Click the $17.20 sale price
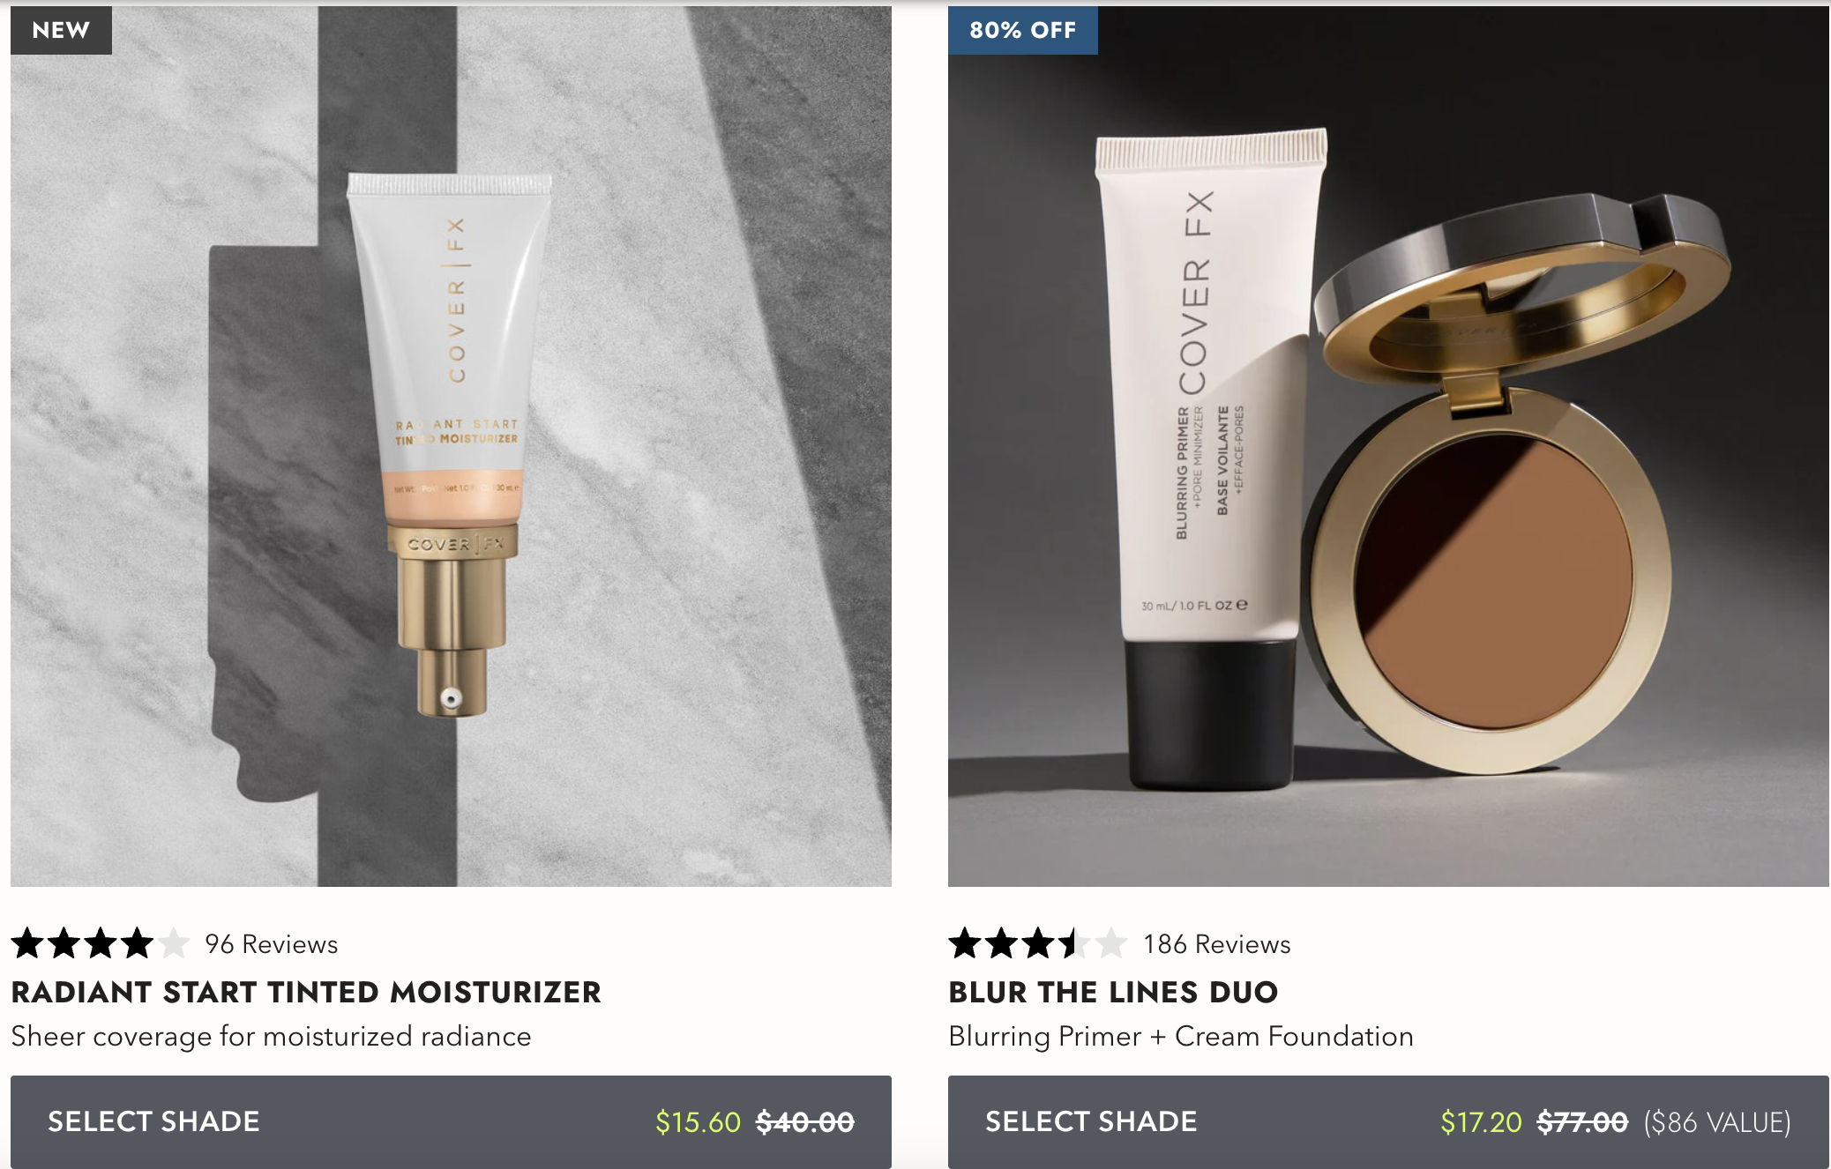 click(x=1481, y=1122)
